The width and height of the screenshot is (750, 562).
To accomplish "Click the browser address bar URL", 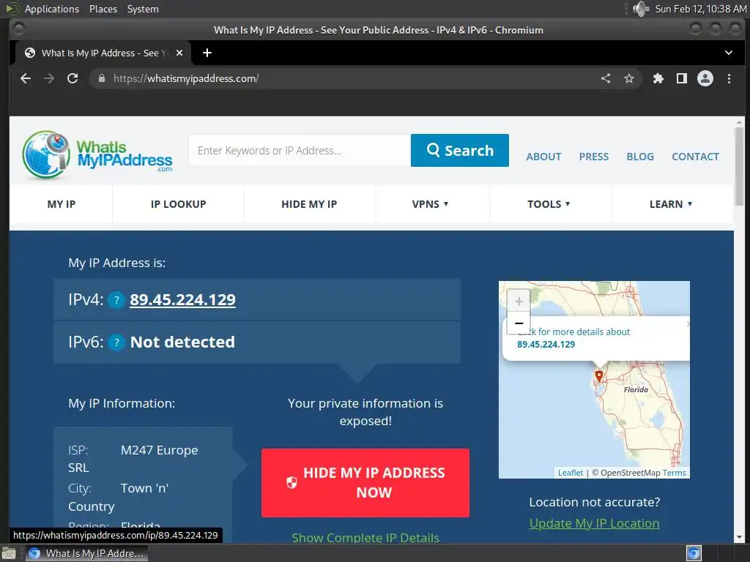I will [x=186, y=78].
